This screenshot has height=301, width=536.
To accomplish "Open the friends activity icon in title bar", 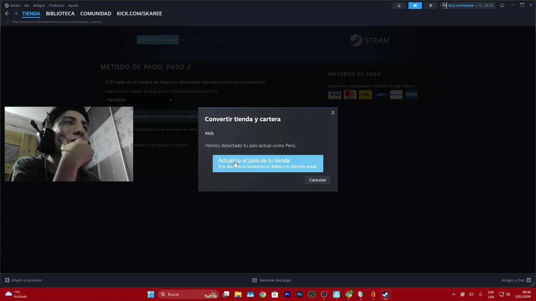I will [x=399, y=5].
